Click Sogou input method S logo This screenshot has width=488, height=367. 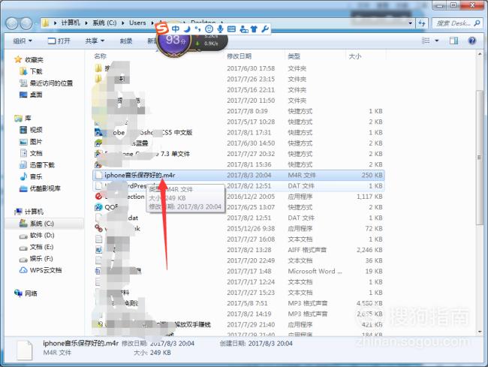click(x=162, y=29)
